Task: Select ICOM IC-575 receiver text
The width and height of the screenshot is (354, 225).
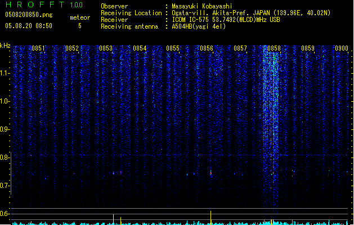Action: [x=226, y=20]
